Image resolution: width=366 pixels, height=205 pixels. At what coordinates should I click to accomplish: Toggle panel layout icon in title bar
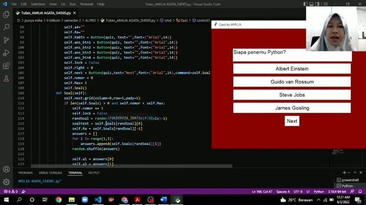point(311,4)
